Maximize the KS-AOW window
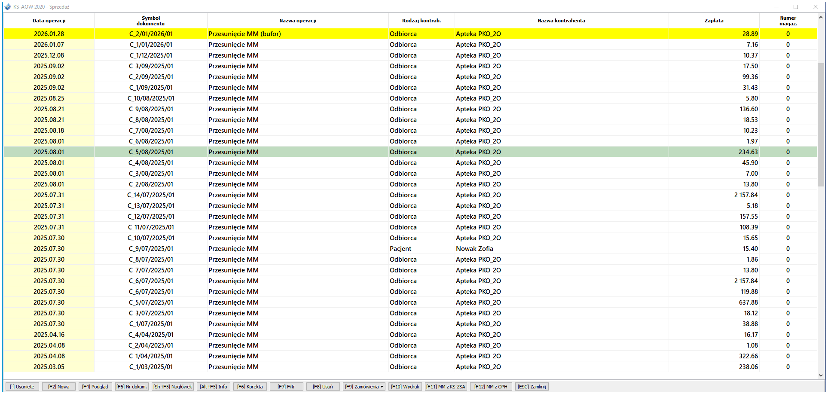The image size is (828, 394). tap(796, 7)
